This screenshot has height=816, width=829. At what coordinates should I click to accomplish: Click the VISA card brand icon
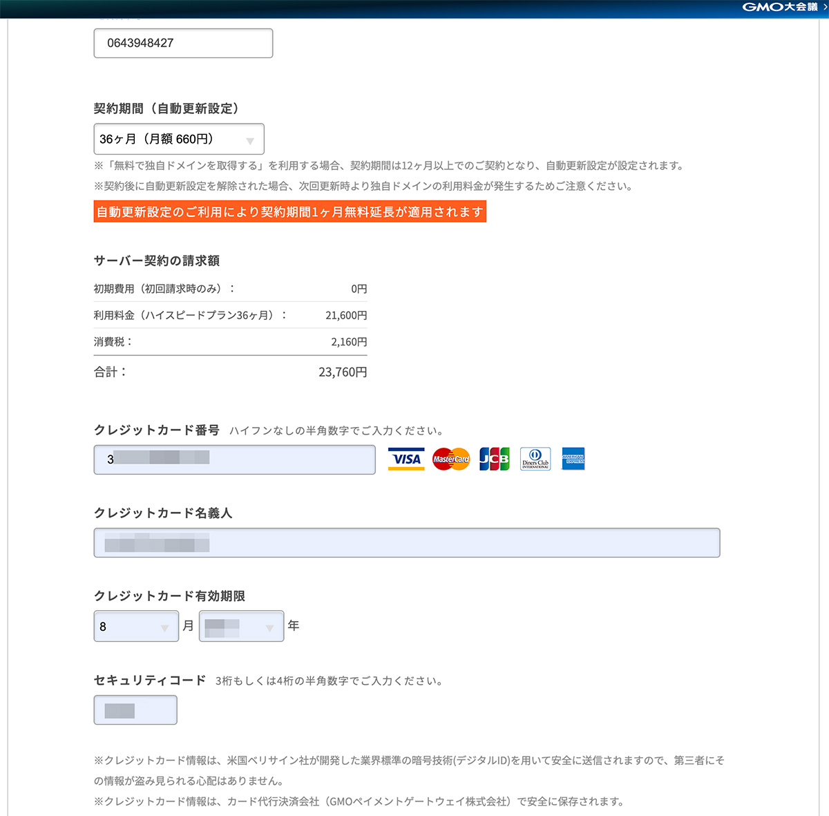(406, 458)
